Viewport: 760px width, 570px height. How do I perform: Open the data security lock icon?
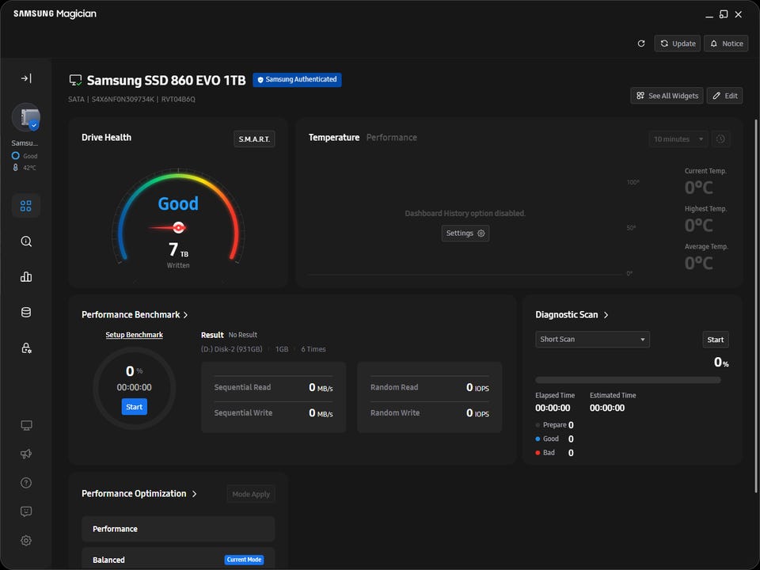coord(26,348)
